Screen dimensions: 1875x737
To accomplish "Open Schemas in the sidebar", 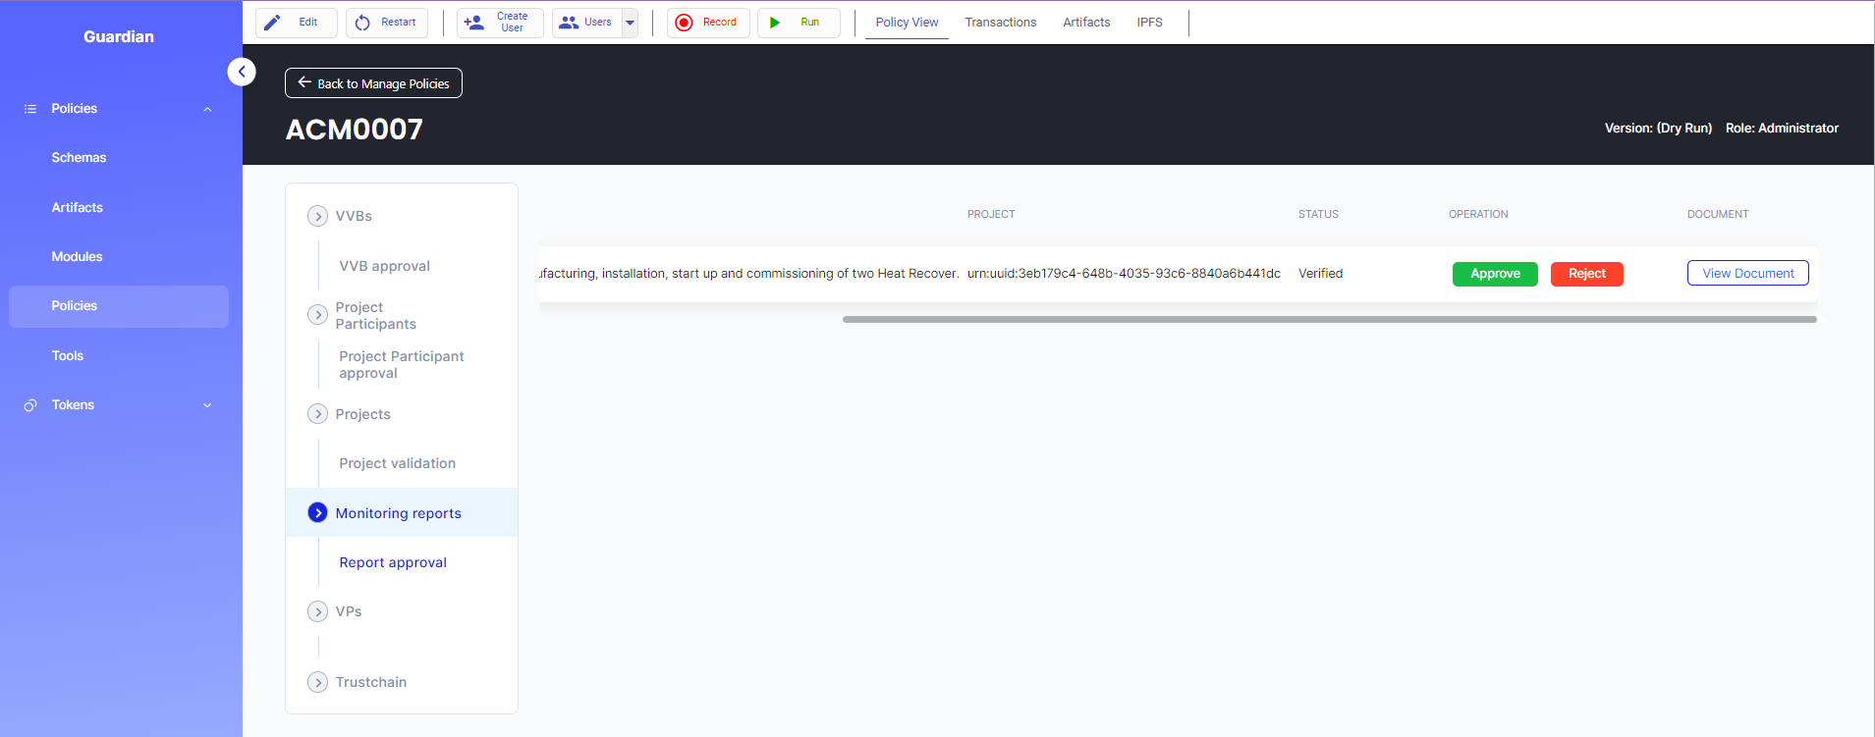I will [79, 158].
